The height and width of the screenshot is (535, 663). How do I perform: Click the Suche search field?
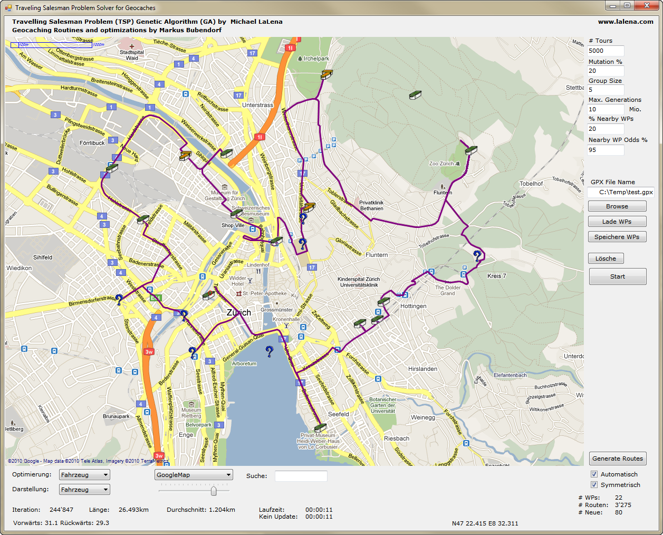(x=301, y=476)
